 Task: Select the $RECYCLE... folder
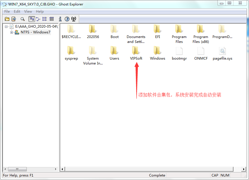coord(71,32)
